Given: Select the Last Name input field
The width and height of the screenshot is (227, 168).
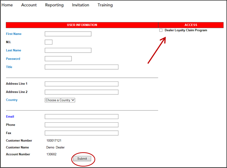Looking at the screenshot, I should click(x=68, y=50).
